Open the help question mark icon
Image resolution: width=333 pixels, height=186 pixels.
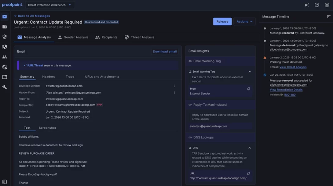pos(317,5)
